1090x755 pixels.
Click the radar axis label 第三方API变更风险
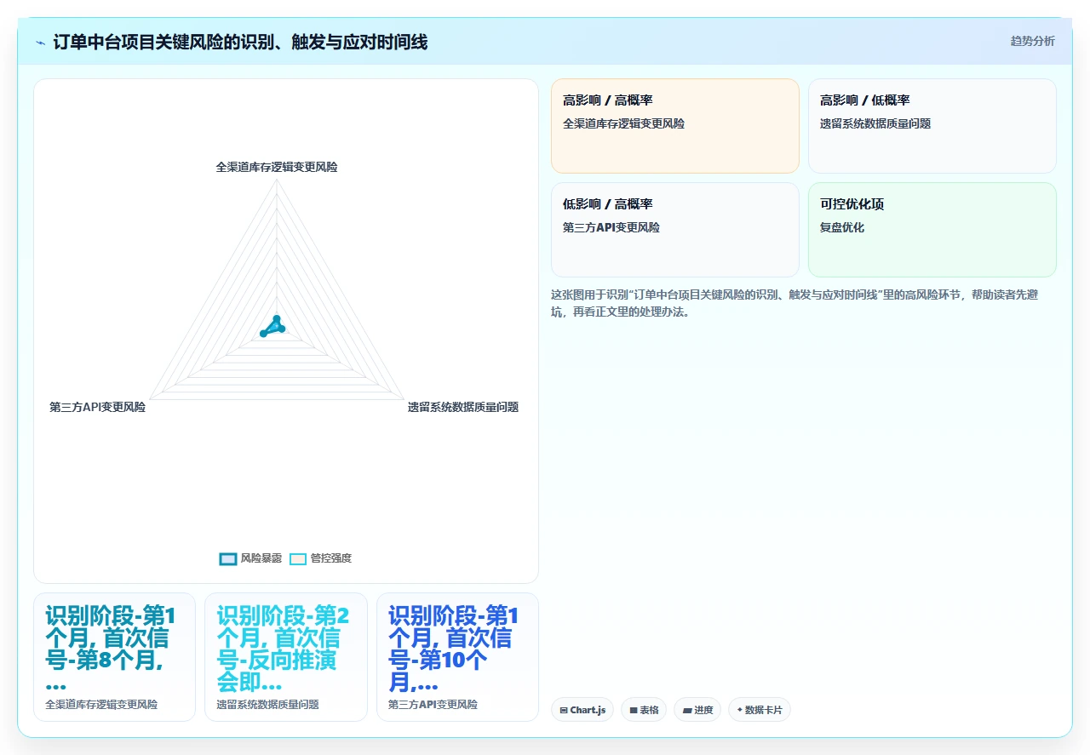[98, 407]
